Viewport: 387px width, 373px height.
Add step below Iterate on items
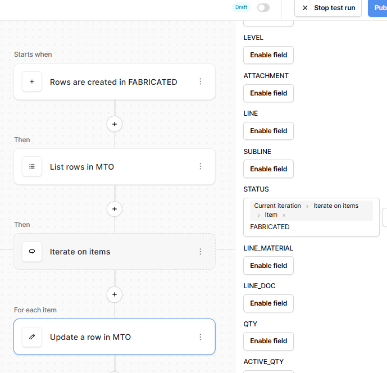tap(115, 294)
